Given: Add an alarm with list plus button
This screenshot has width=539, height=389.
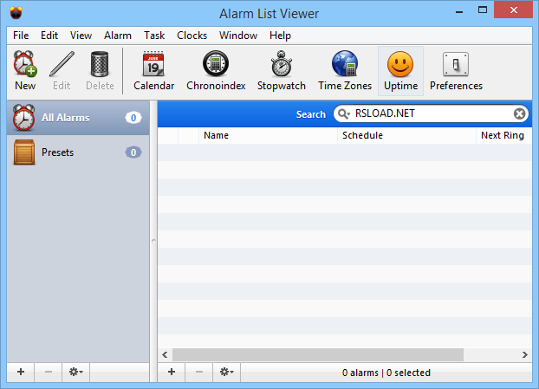Looking at the screenshot, I should pyautogui.click(x=172, y=372).
